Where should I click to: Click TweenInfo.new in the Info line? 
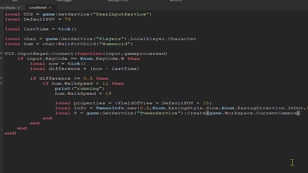tap(116, 108)
